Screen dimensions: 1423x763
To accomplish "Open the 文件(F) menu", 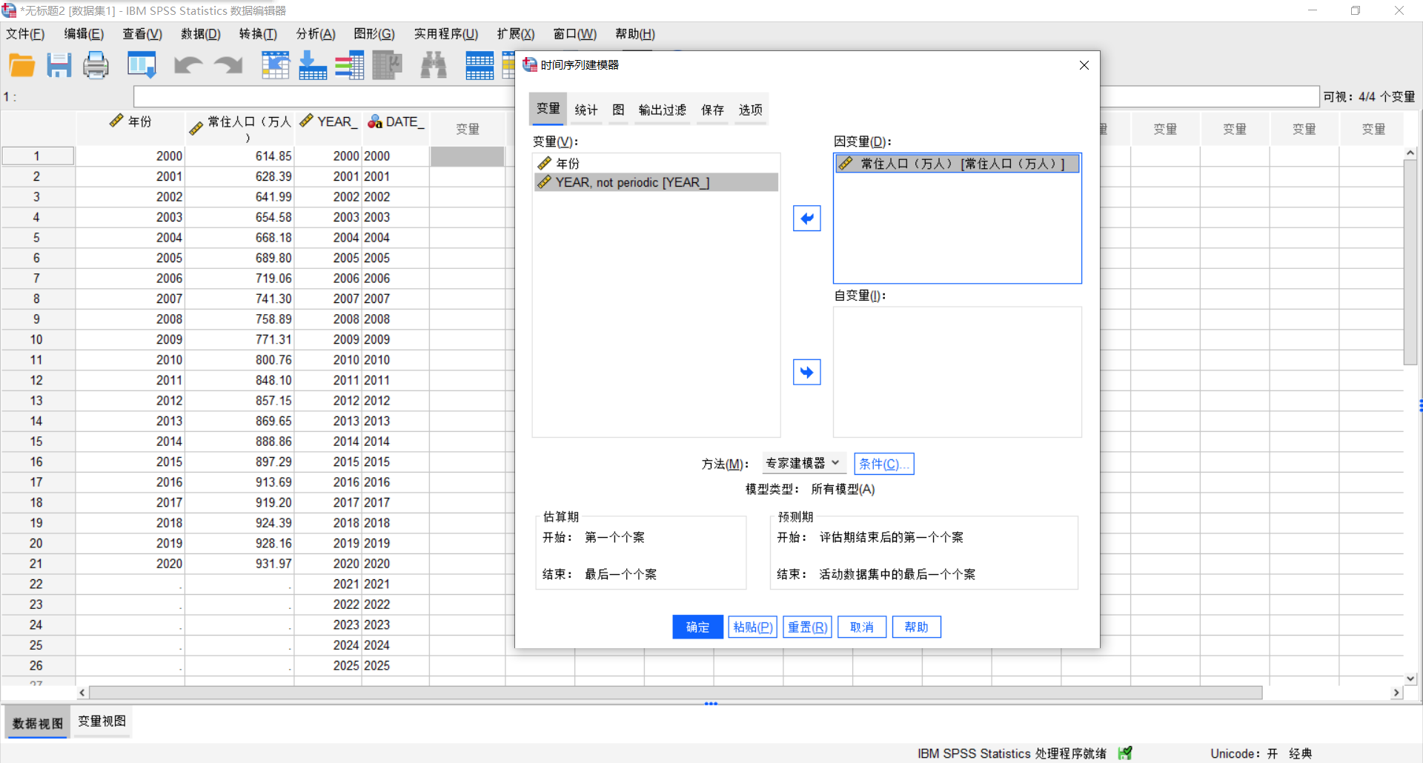I will [x=25, y=34].
